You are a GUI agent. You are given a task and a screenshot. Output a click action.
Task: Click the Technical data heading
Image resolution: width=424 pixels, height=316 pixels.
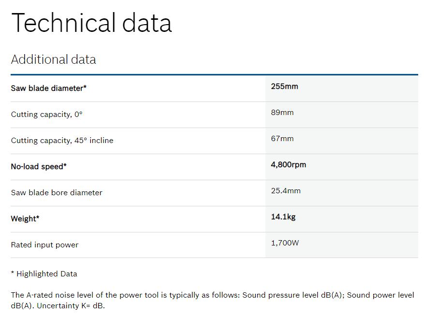click(91, 23)
